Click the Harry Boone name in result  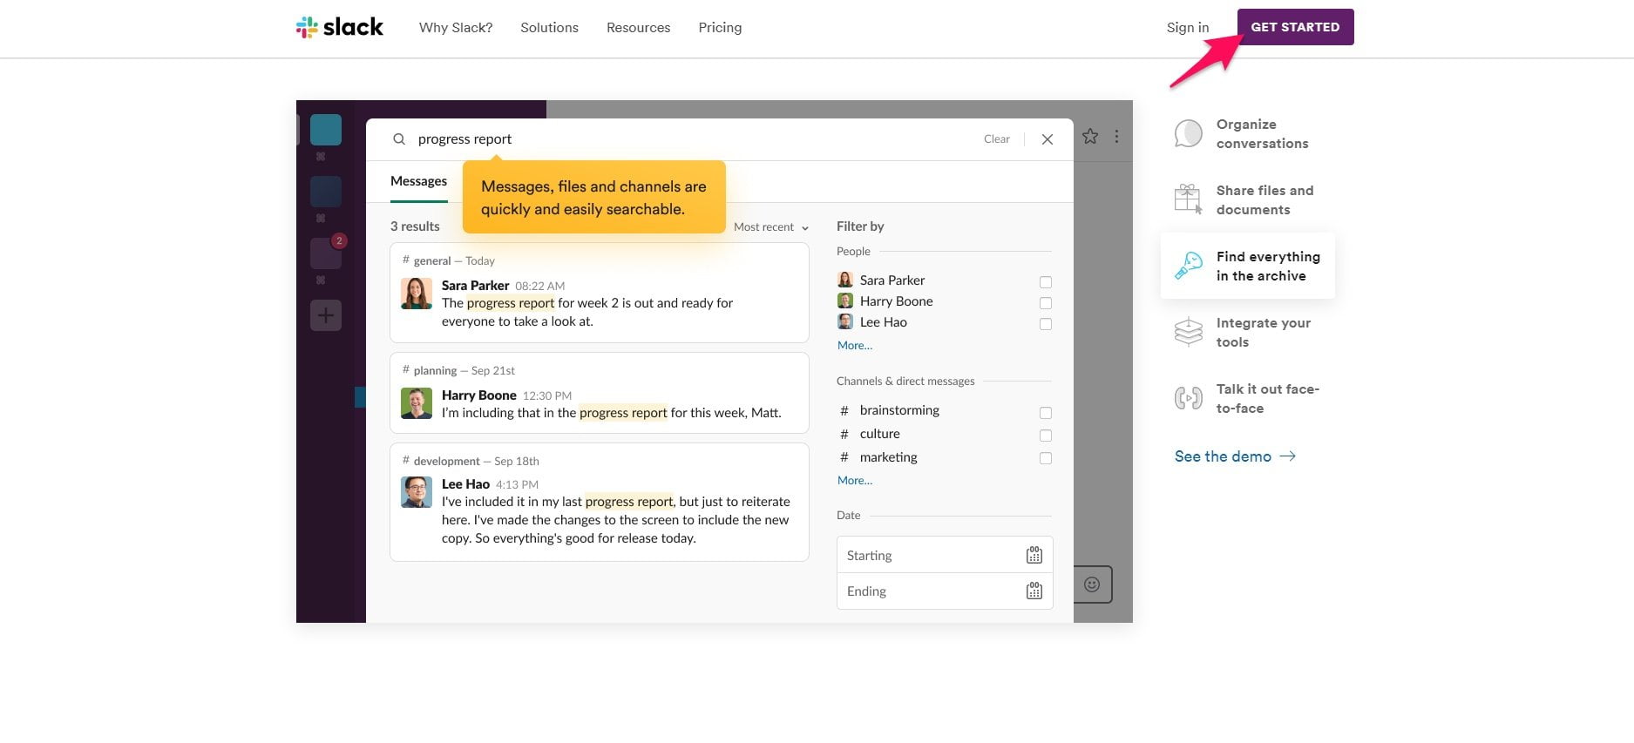pos(479,395)
